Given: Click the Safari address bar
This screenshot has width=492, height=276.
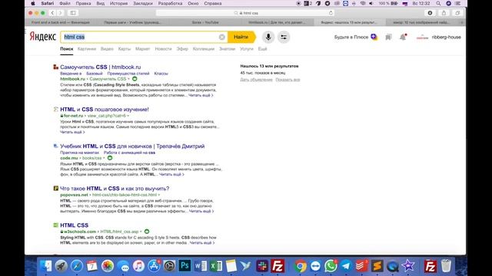Looking at the screenshot, I should pyautogui.click(x=244, y=13).
